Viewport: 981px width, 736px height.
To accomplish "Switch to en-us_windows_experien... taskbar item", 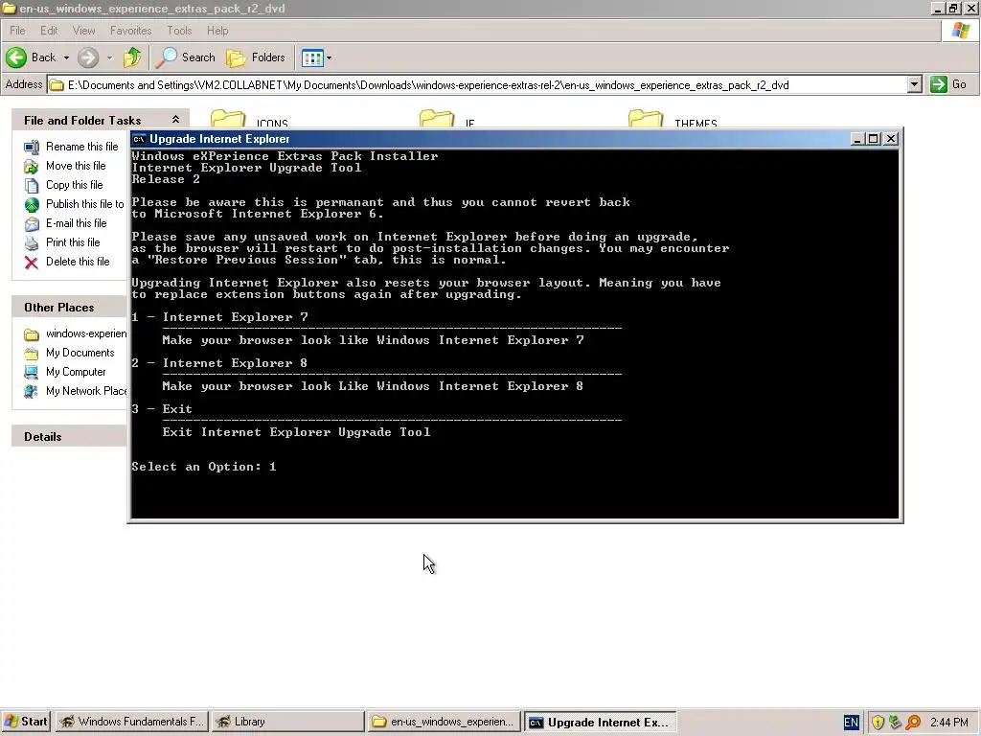I will pos(444,722).
